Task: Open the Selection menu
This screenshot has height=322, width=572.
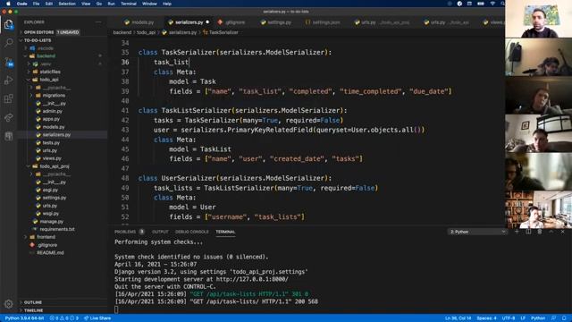Action: [x=67, y=4]
